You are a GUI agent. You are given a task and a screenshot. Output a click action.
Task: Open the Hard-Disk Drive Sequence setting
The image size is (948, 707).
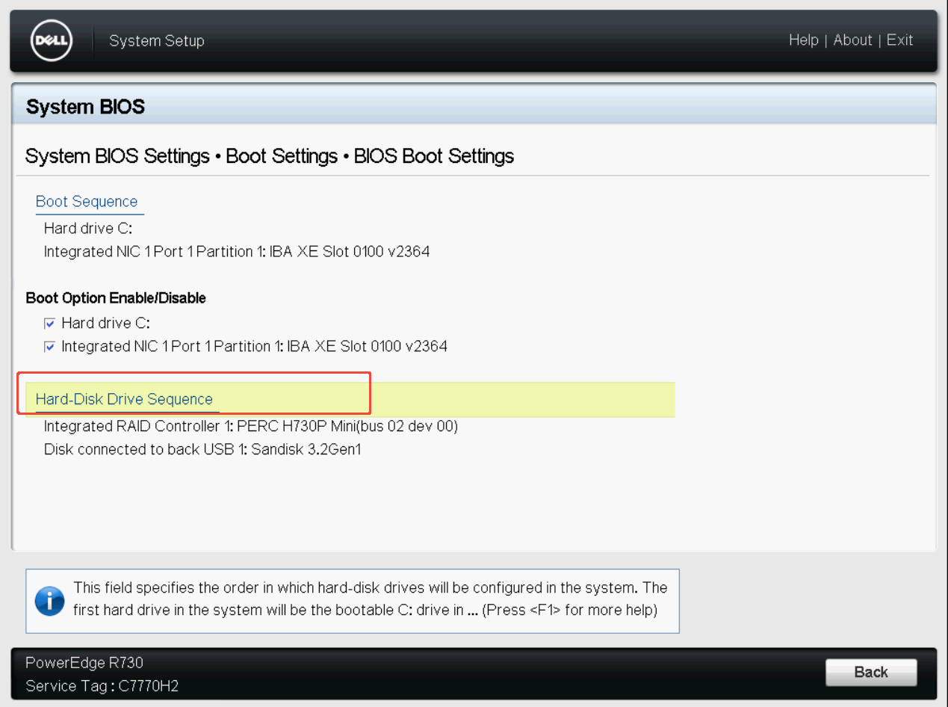click(124, 399)
